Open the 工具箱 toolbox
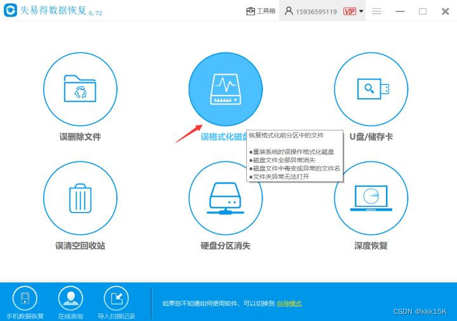 (x=261, y=11)
